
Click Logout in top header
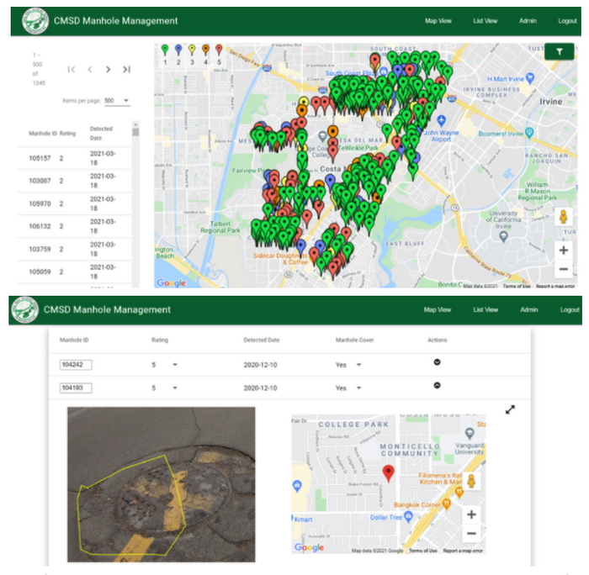click(568, 21)
